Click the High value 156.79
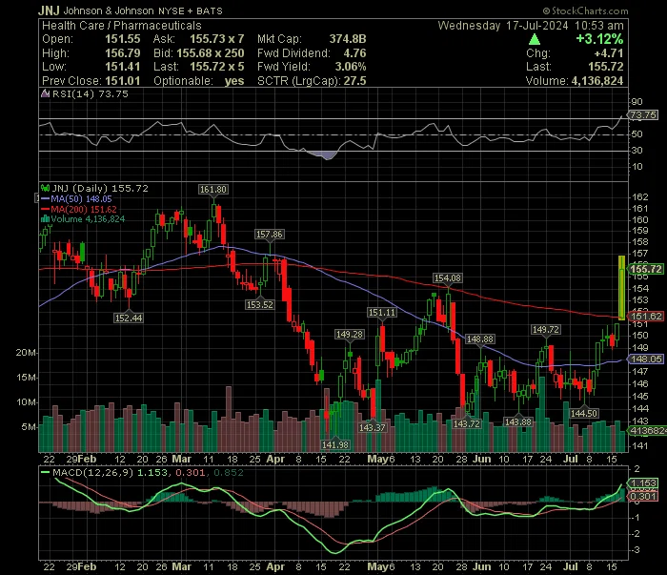The height and width of the screenshot is (575, 667). click(x=123, y=53)
